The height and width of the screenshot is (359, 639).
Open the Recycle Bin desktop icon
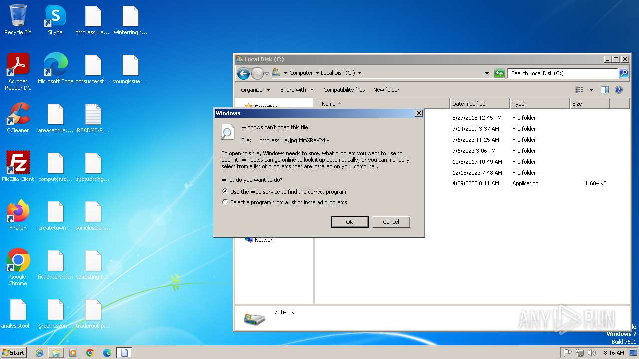[18, 20]
